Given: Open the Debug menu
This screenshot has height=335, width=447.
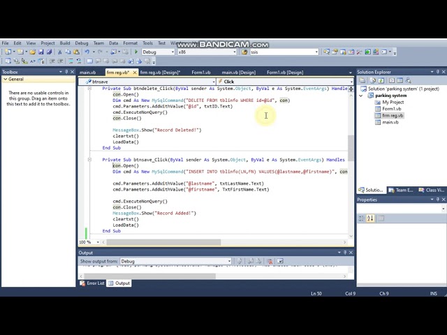Looking at the screenshot, I should [x=82, y=43].
